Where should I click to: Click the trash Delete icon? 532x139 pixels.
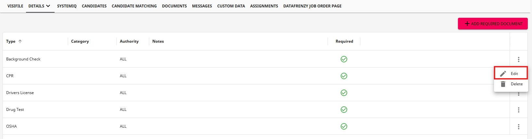(503, 84)
